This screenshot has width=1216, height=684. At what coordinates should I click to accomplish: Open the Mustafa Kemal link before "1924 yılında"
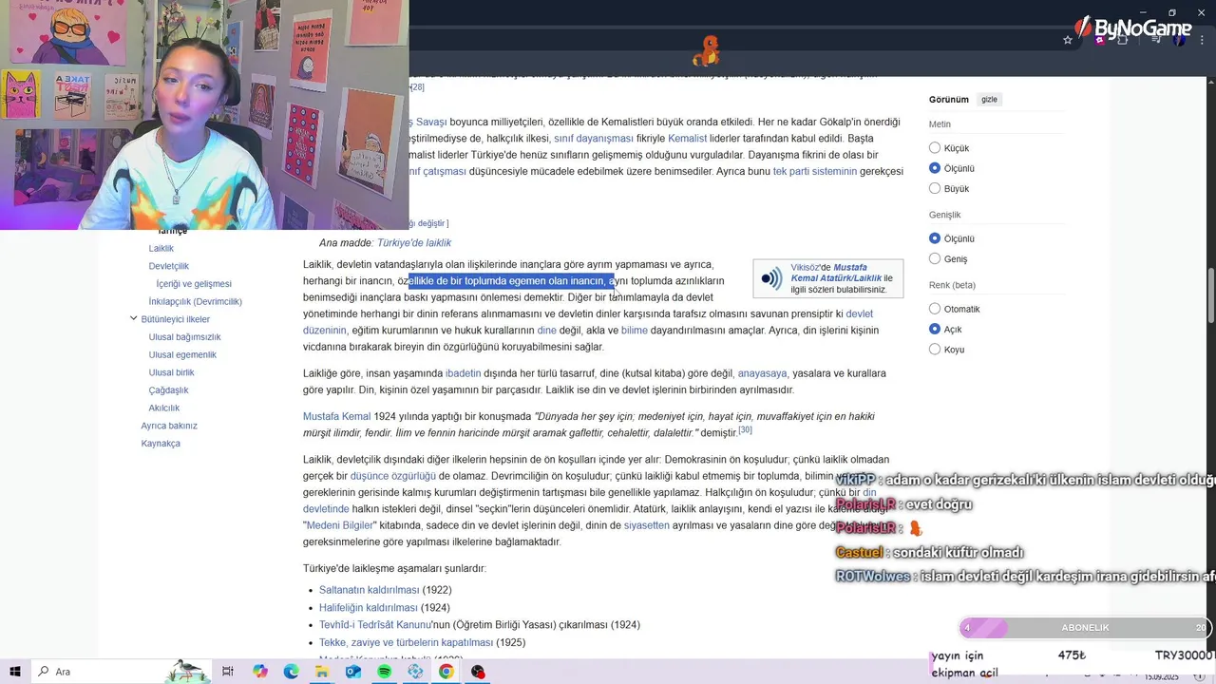pyautogui.click(x=337, y=416)
